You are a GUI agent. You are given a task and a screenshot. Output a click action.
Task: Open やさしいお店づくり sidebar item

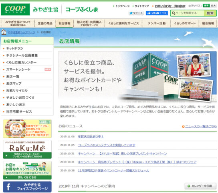pos(27,97)
